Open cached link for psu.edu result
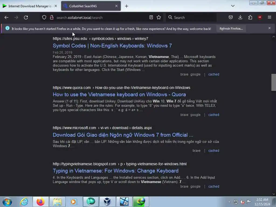The height and width of the screenshot is (207, 276). point(214,74)
